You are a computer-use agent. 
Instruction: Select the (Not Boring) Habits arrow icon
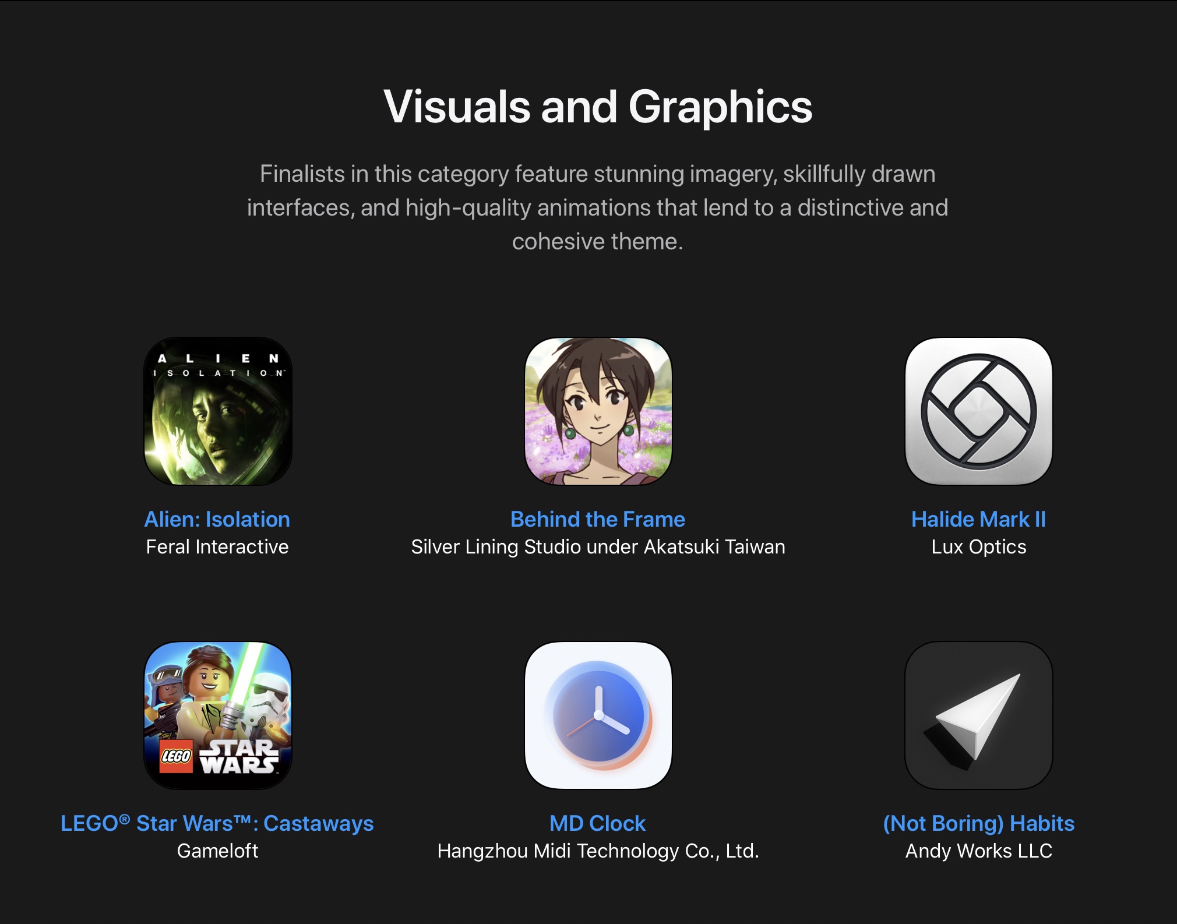click(x=979, y=715)
